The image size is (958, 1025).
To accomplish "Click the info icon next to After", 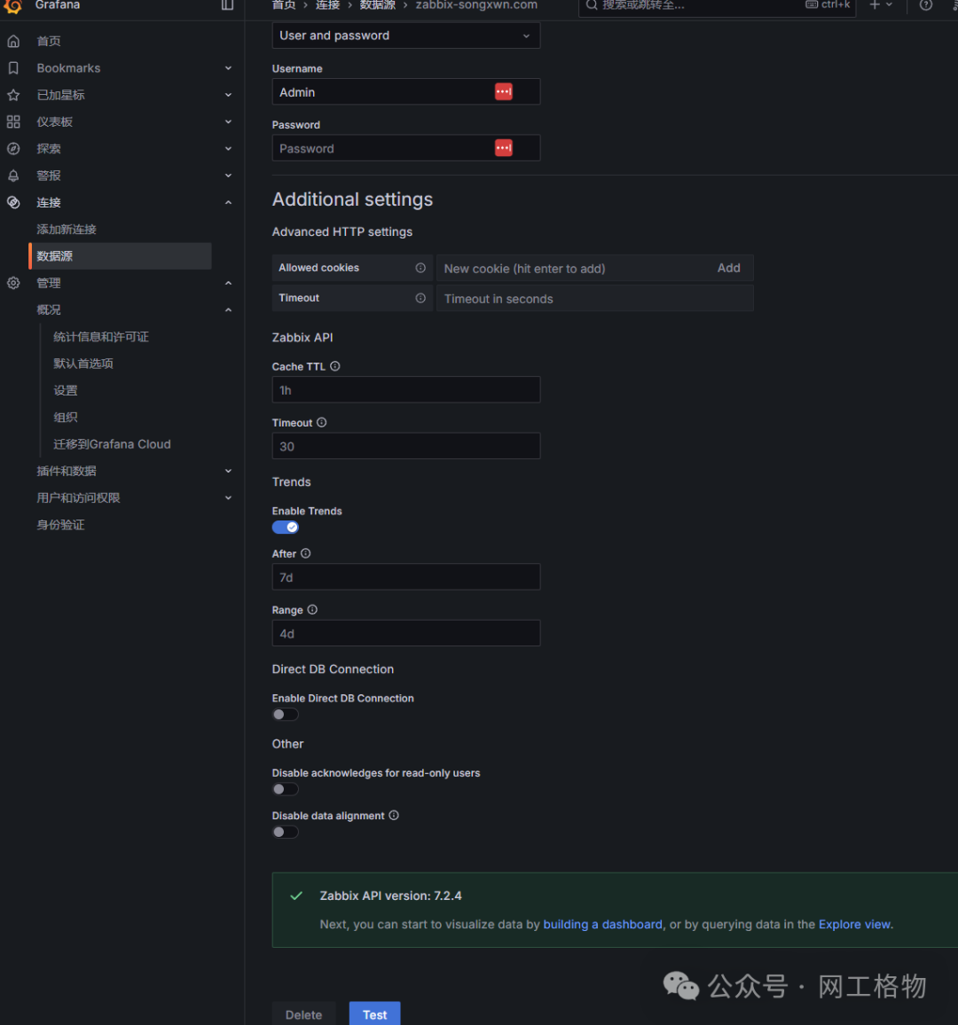I will tap(305, 553).
